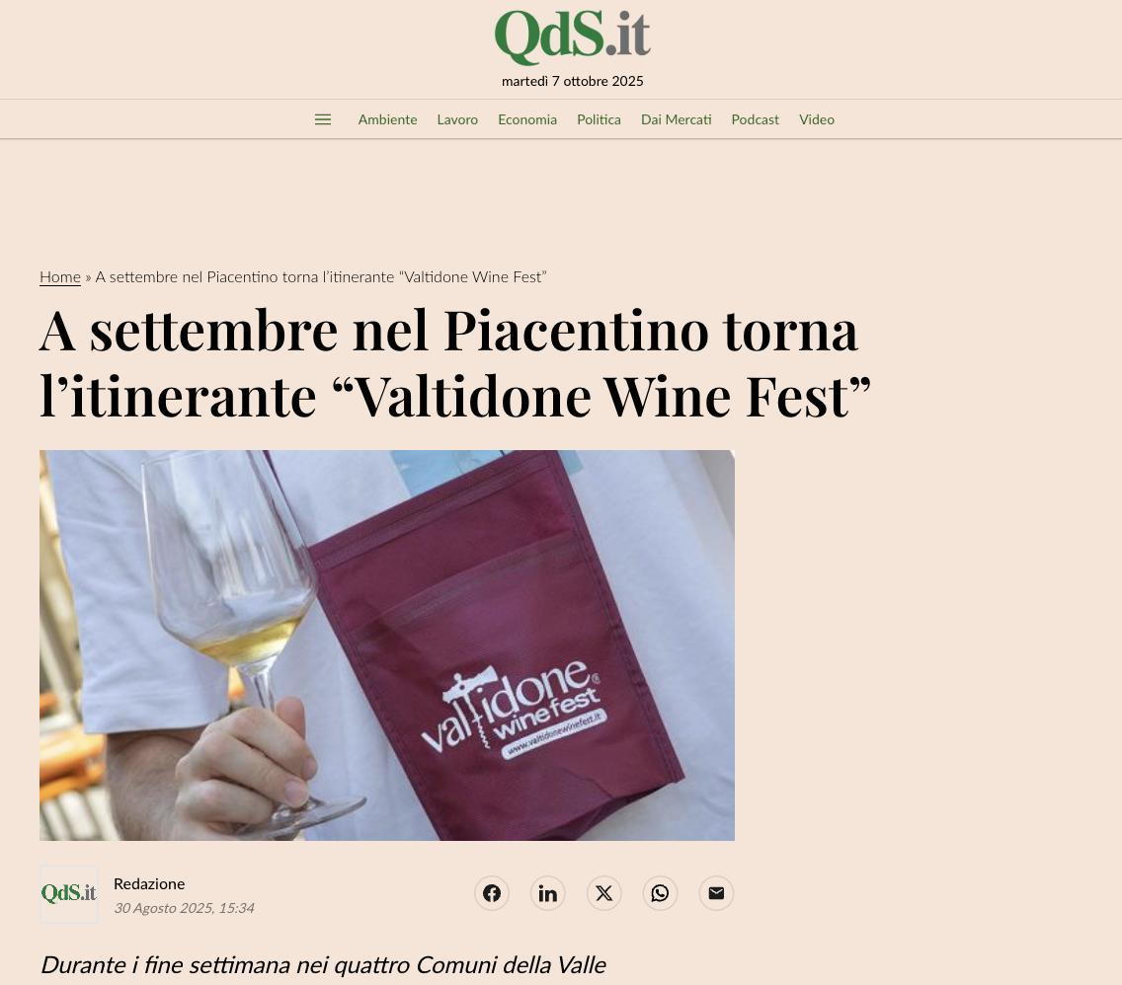Screen dimensions: 1122x985
Task: Click the date martedì 7 ottobre 2025
Action: pyautogui.click(x=573, y=81)
